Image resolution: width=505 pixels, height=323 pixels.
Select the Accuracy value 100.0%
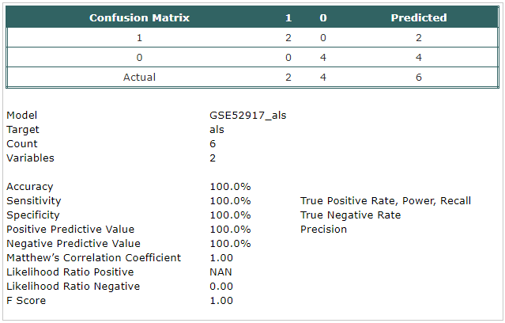[230, 187]
